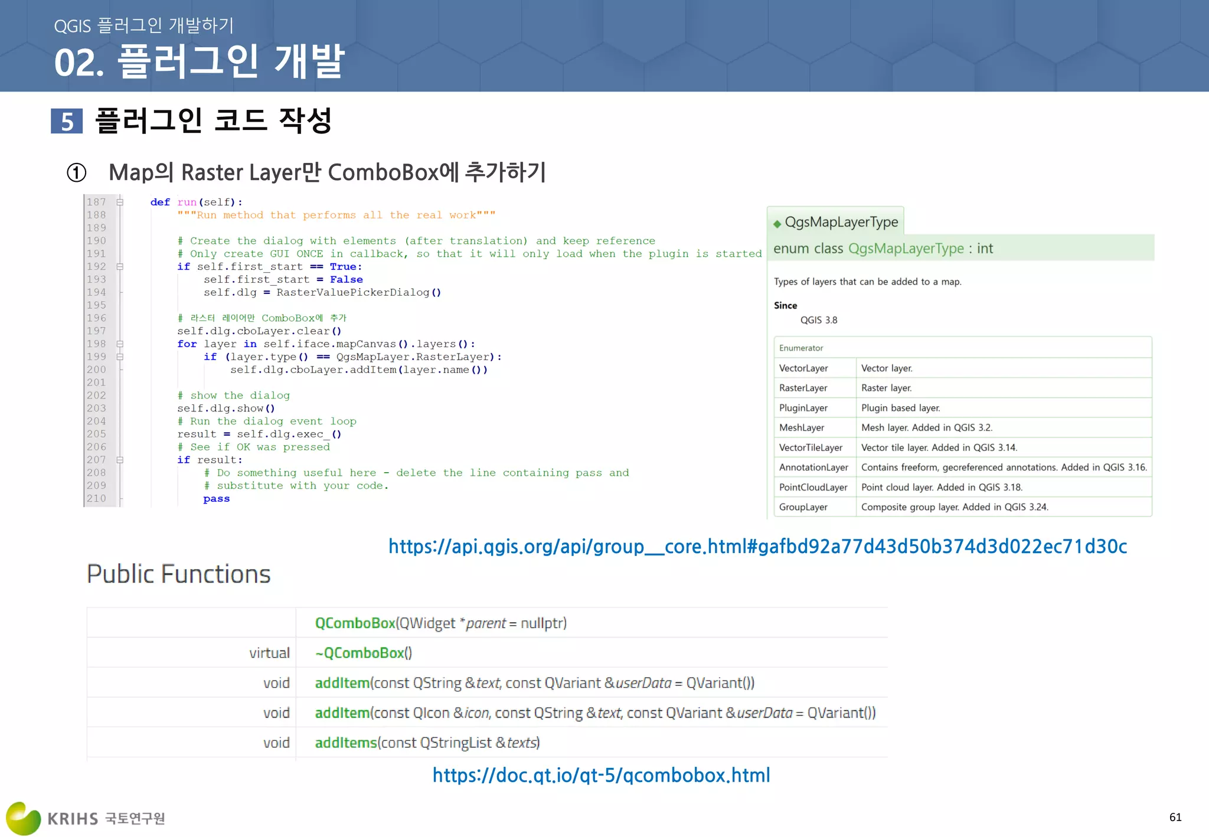
Task: Click the '플러그인 코드 작성' section heading
Action: pyautogui.click(x=213, y=120)
